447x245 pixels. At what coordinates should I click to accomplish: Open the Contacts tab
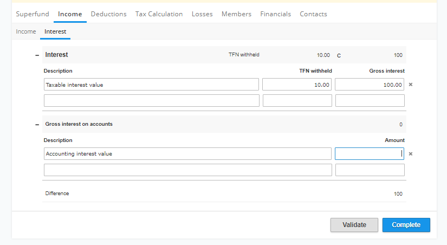[x=313, y=14]
